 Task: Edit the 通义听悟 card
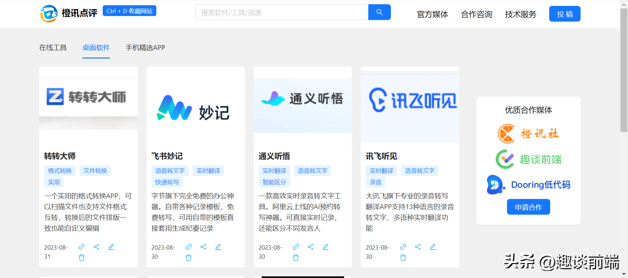point(325,247)
